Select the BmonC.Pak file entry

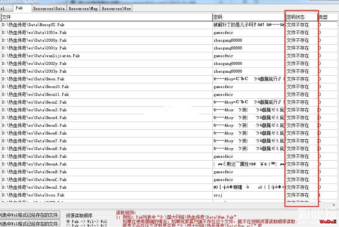click(34, 180)
